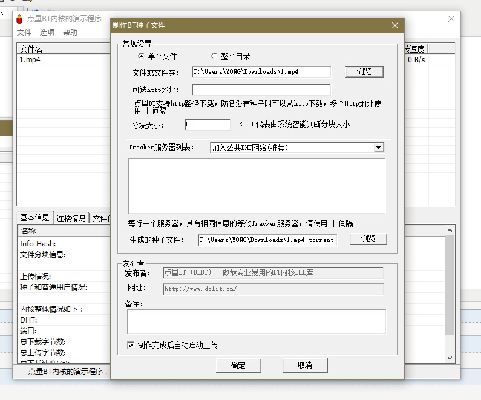Screen dimensions: 481x400
Task: Click the 分块大小 input field
Action: pyautogui.click(x=208, y=125)
